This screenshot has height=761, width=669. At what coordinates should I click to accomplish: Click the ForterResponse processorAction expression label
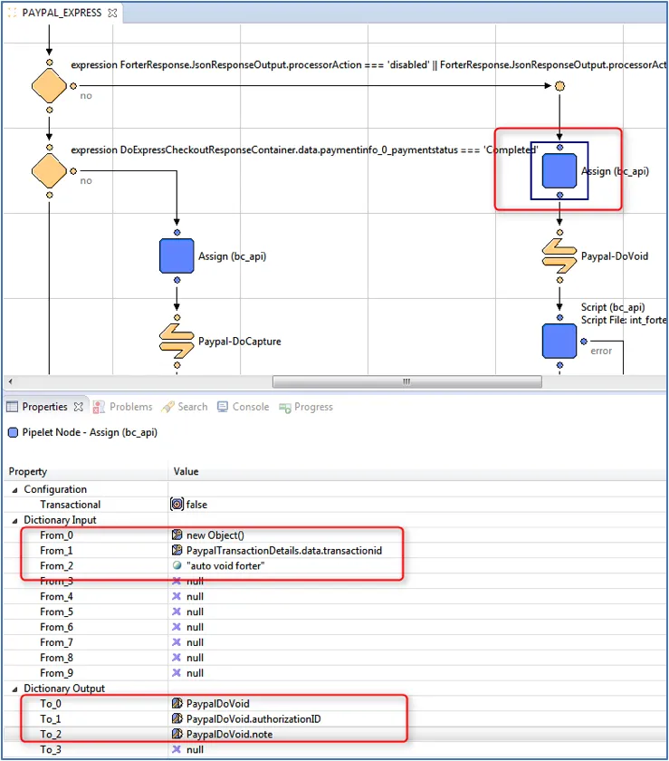(x=368, y=64)
